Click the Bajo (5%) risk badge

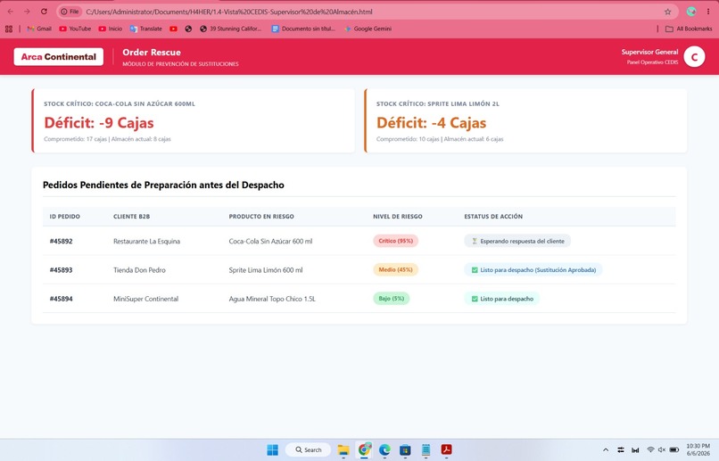coord(391,299)
